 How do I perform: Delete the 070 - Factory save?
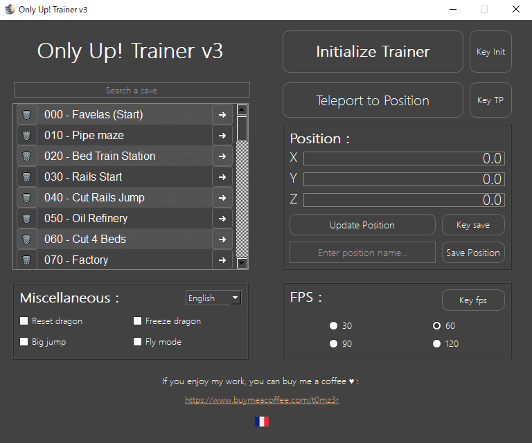tap(26, 260)
